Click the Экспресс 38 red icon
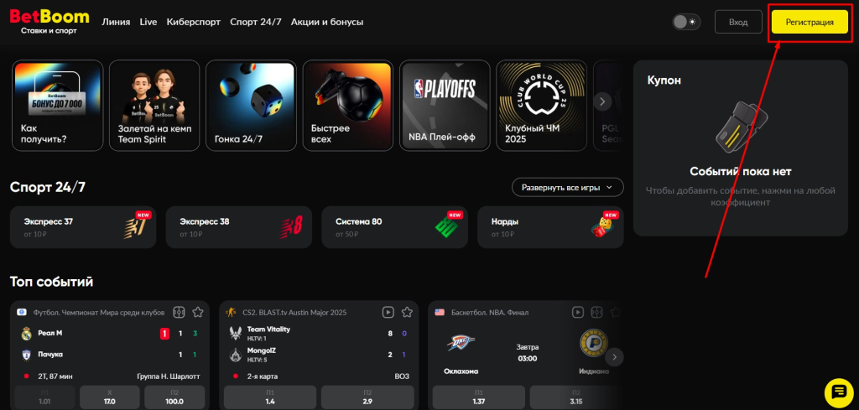 291,227
